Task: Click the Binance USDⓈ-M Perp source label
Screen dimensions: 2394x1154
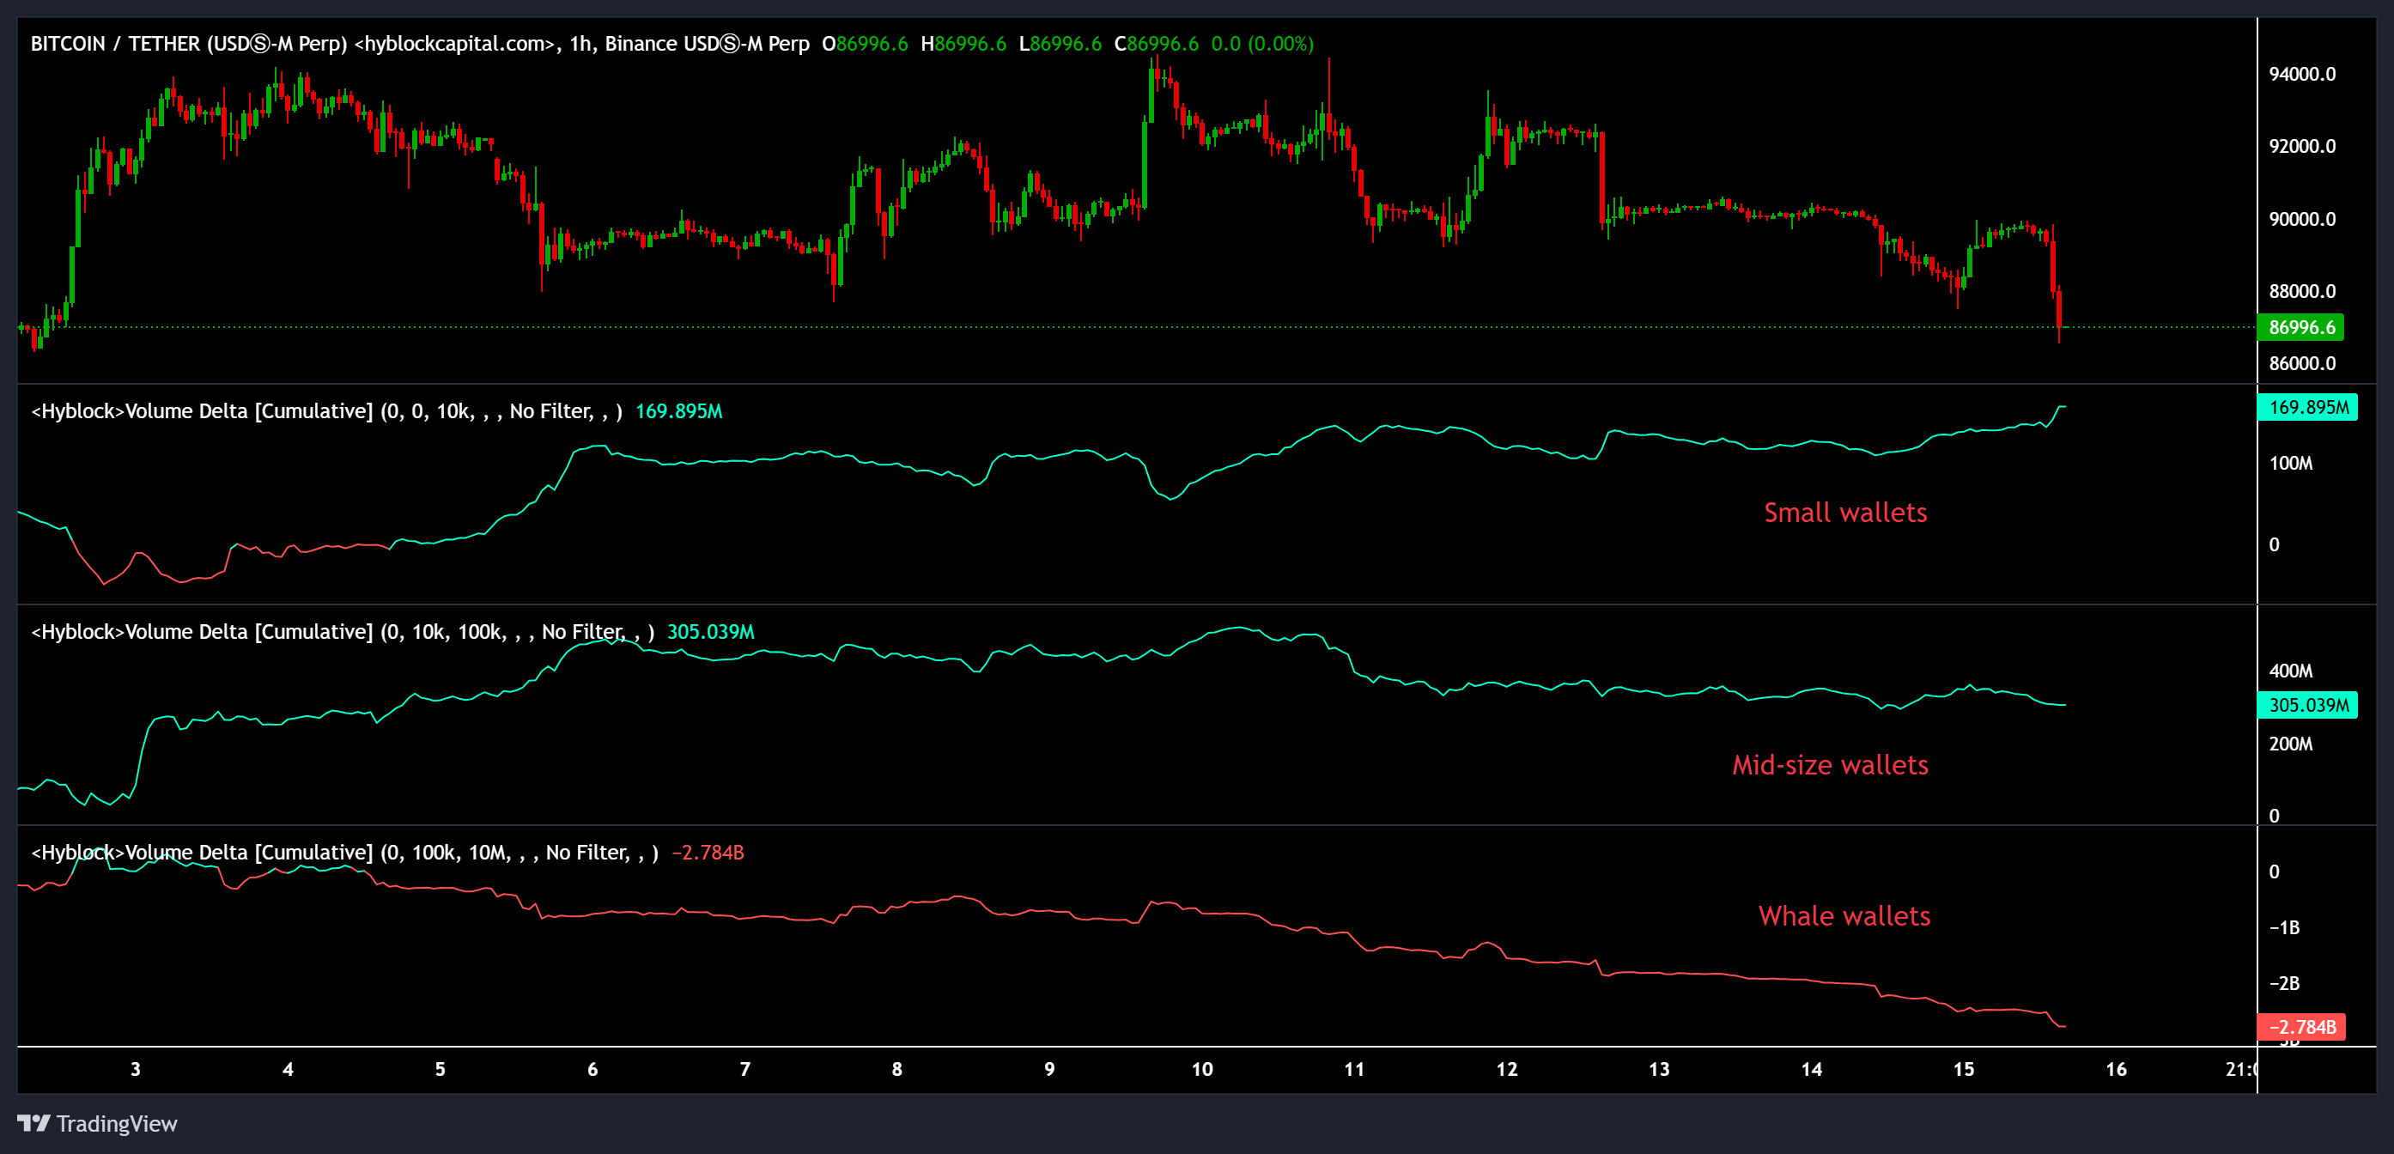Action: pos(708,43)
